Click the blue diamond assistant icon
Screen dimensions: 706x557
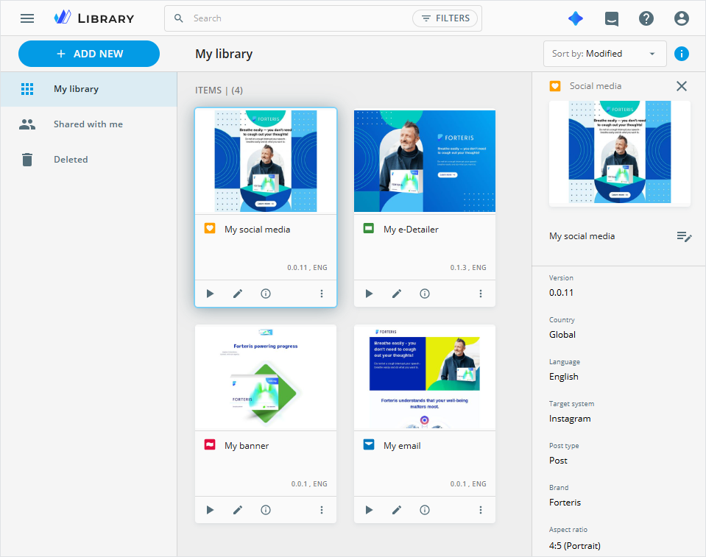coord(576,18)
